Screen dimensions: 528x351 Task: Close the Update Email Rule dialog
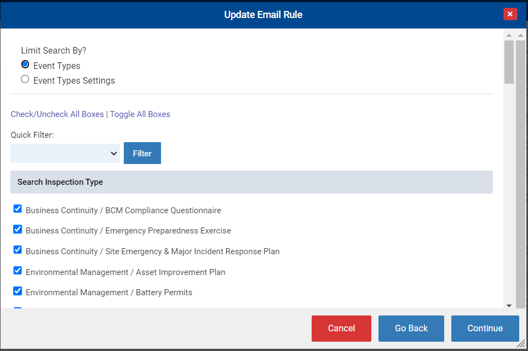click(x=510, y=14)
